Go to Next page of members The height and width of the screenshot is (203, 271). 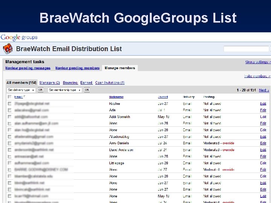tap(264, 90)
